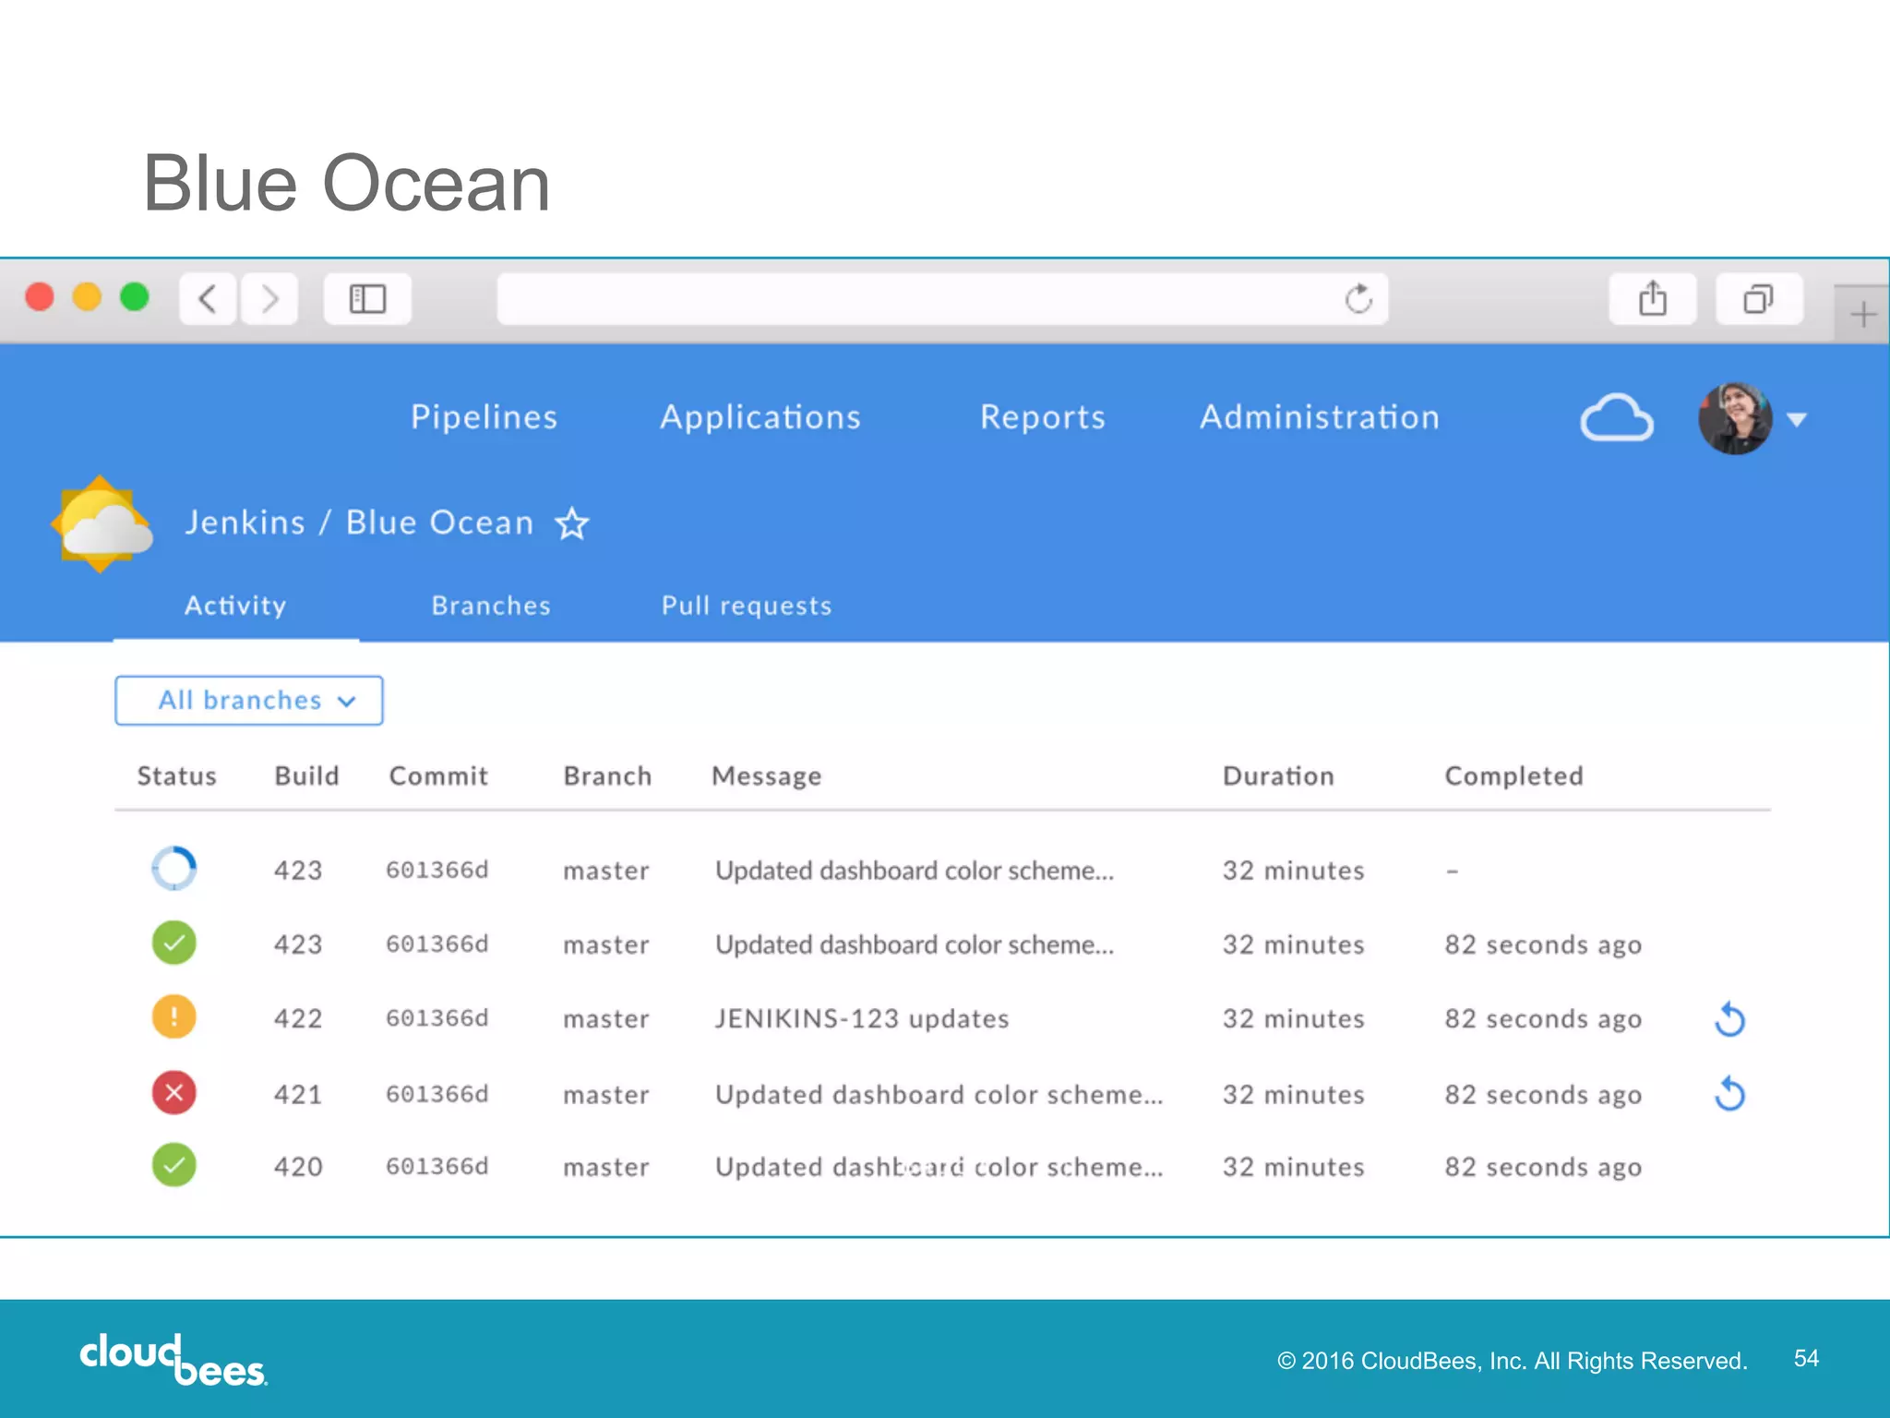This screenshot has height=1418, width=1890.
Task: Click the running build progress indicator
Action: point(173,869)
